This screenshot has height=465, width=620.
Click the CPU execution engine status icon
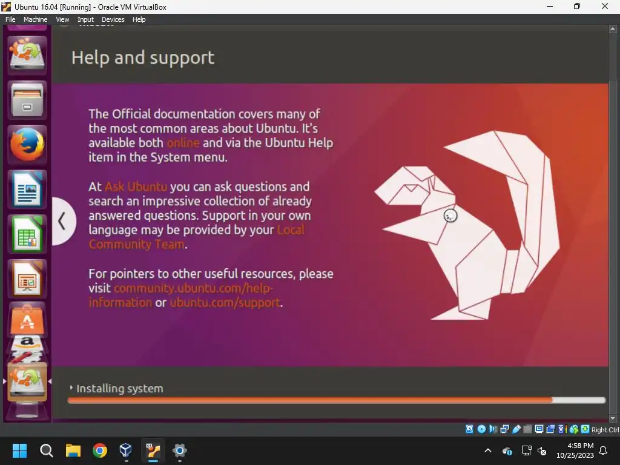[562, 429]
